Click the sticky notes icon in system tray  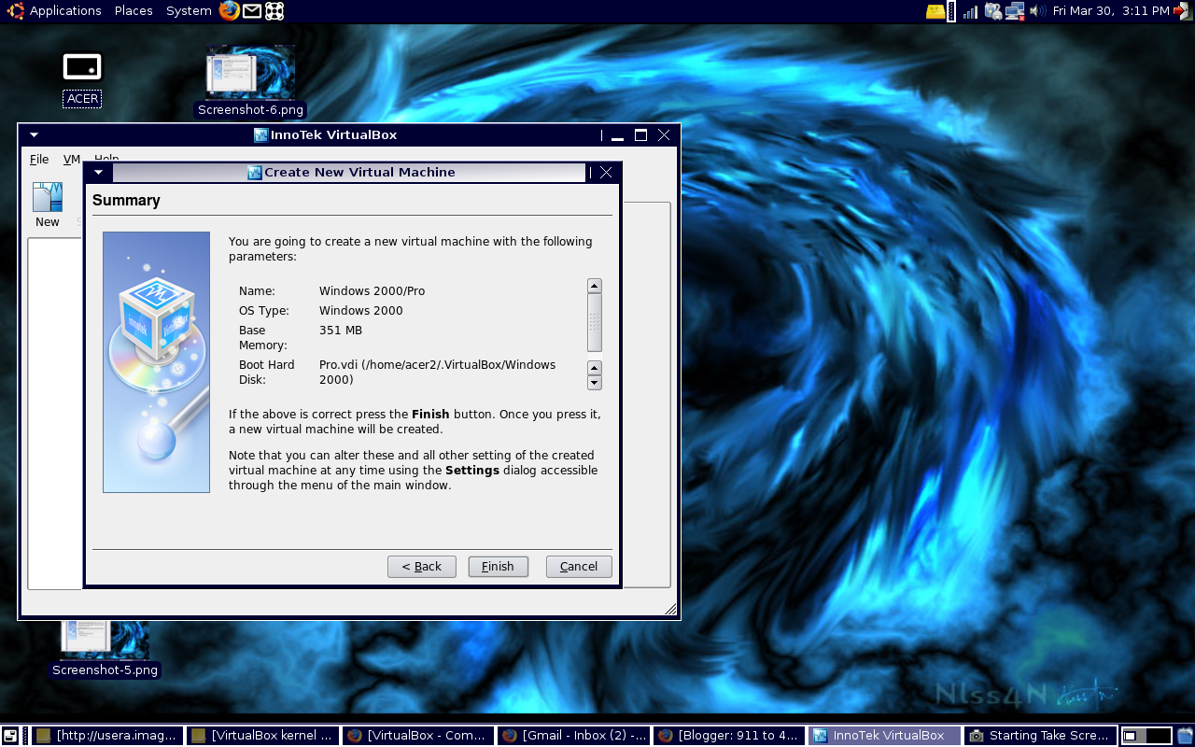tap(935, 11)
